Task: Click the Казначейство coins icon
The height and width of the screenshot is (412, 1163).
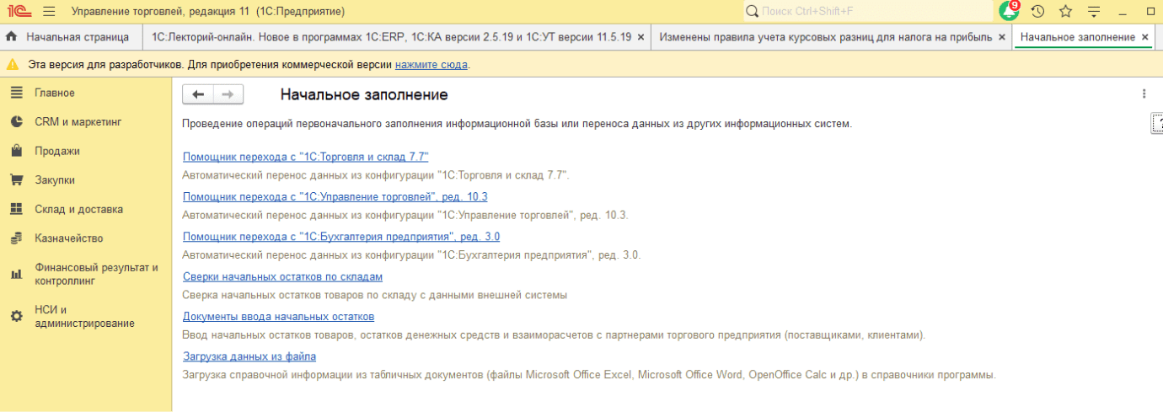Action: coord(16,238)
